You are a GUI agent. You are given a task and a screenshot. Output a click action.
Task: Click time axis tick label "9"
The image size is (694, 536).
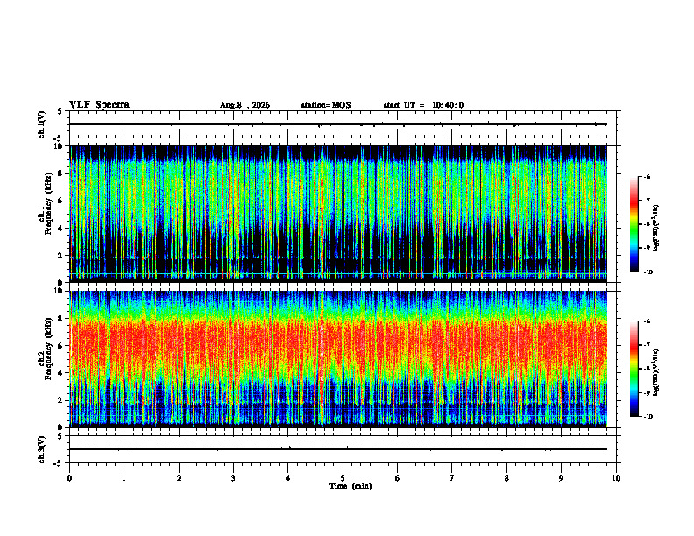(x=561, y=478)
